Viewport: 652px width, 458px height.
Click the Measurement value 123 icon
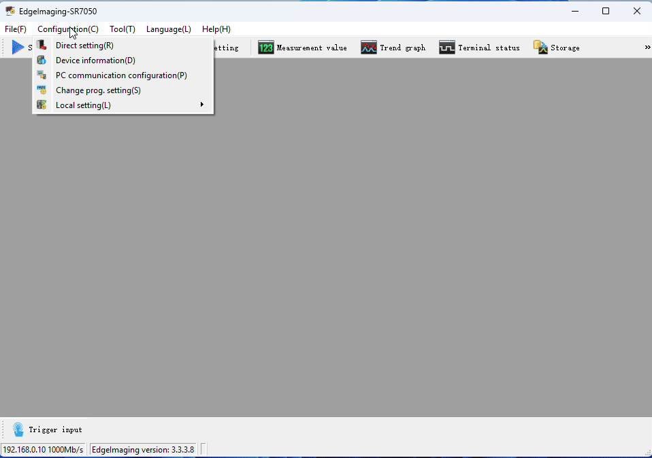[x=265, y=48]
